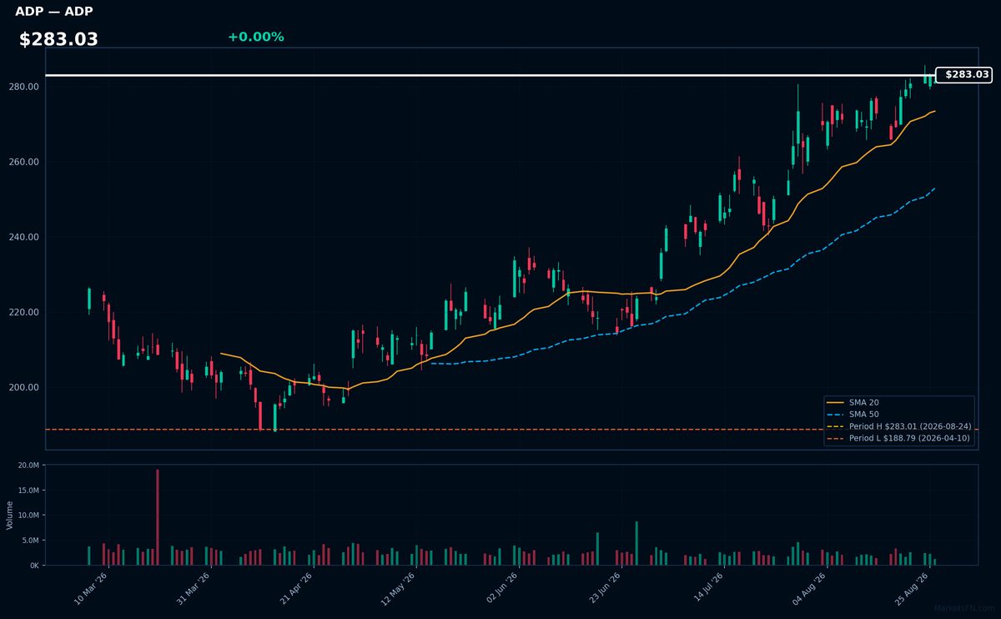Click the ADP — ADP chart title
The image size is (1001, 619).
click(54, 12)
